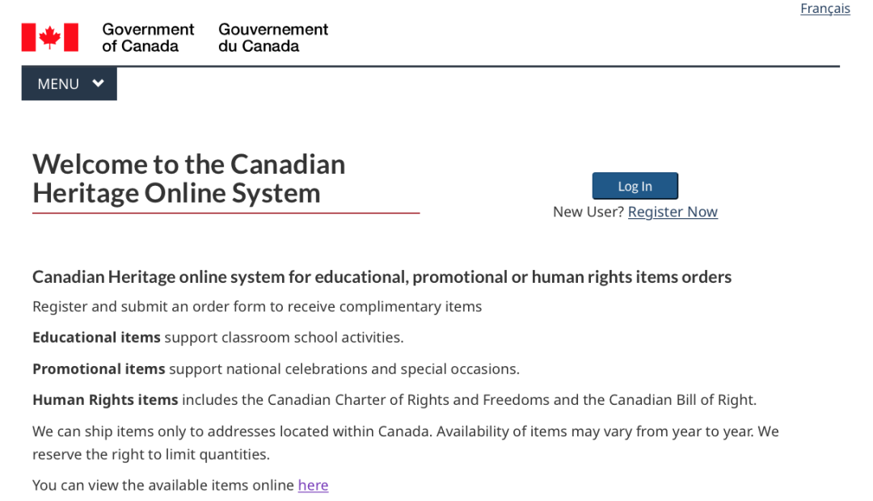The height and width of the screenshot is (501, 873).
Task: Follow the Register Now link
Action: (x=673, y=212)
